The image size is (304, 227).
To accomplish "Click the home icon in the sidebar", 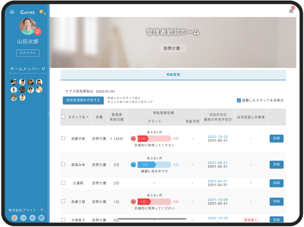I will click(x=12, y=12).
